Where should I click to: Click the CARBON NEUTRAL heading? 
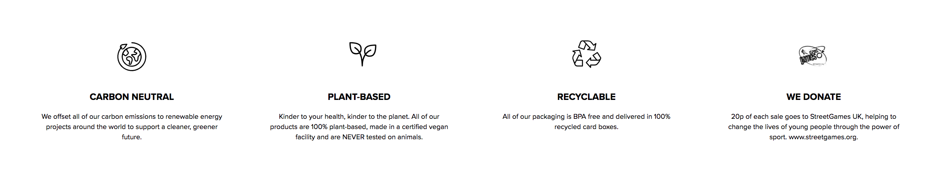(132, 97)
